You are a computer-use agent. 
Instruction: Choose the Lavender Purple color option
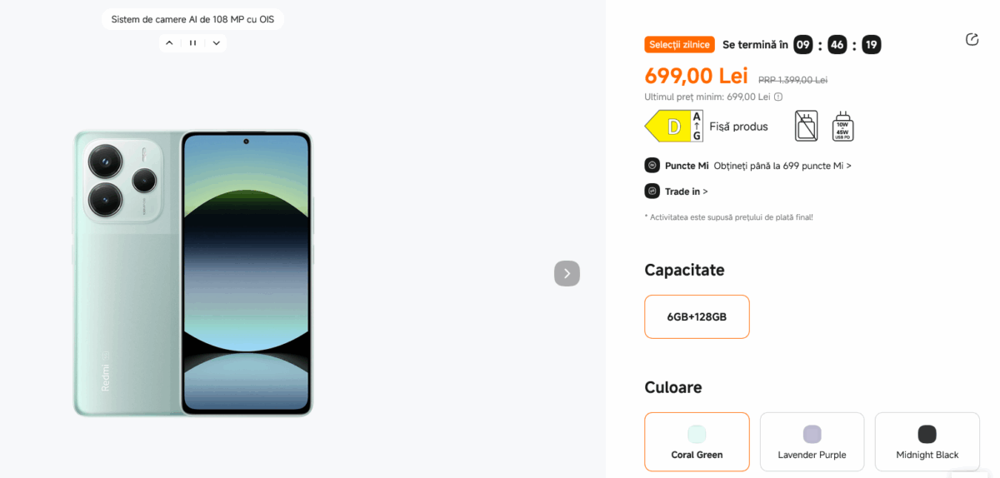[x=812, y=441]
